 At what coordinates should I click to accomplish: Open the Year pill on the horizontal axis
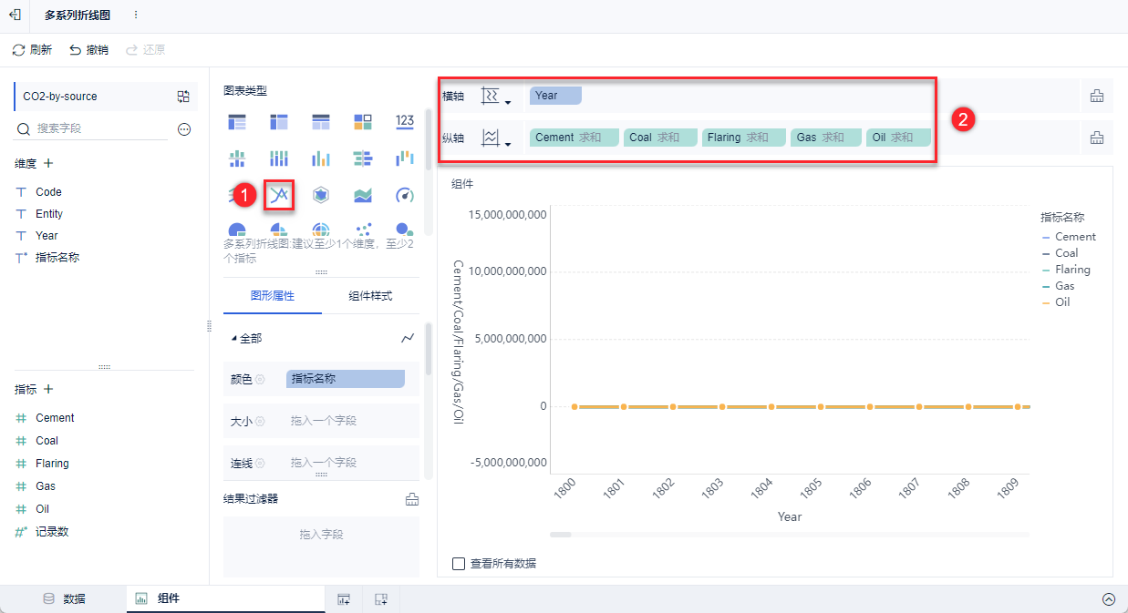[x=555, y=96]
